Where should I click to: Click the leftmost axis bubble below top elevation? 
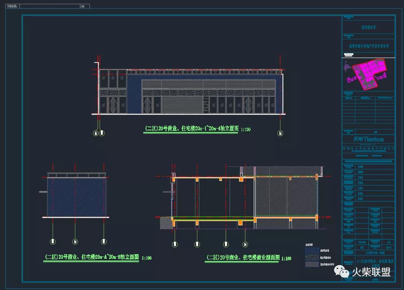coord(96,133)
